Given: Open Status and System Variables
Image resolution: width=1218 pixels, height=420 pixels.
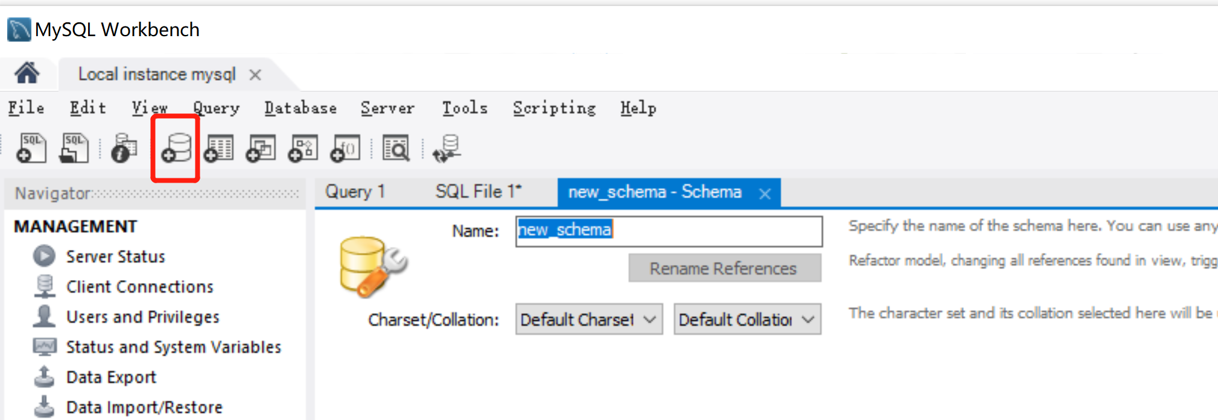Looking at the screenshot, I should pyautogui.click(x=174, y=347).
